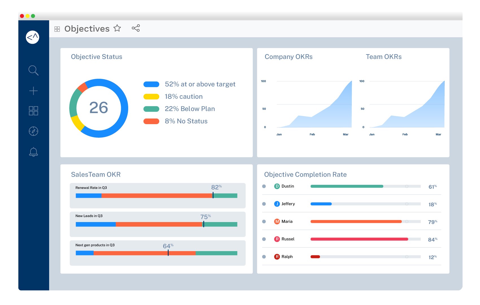Image resolution: width=480 pixels, height=305 pixels.
Task: Click Jeffery's name in completion list
Action: click(x=288, y=204)
